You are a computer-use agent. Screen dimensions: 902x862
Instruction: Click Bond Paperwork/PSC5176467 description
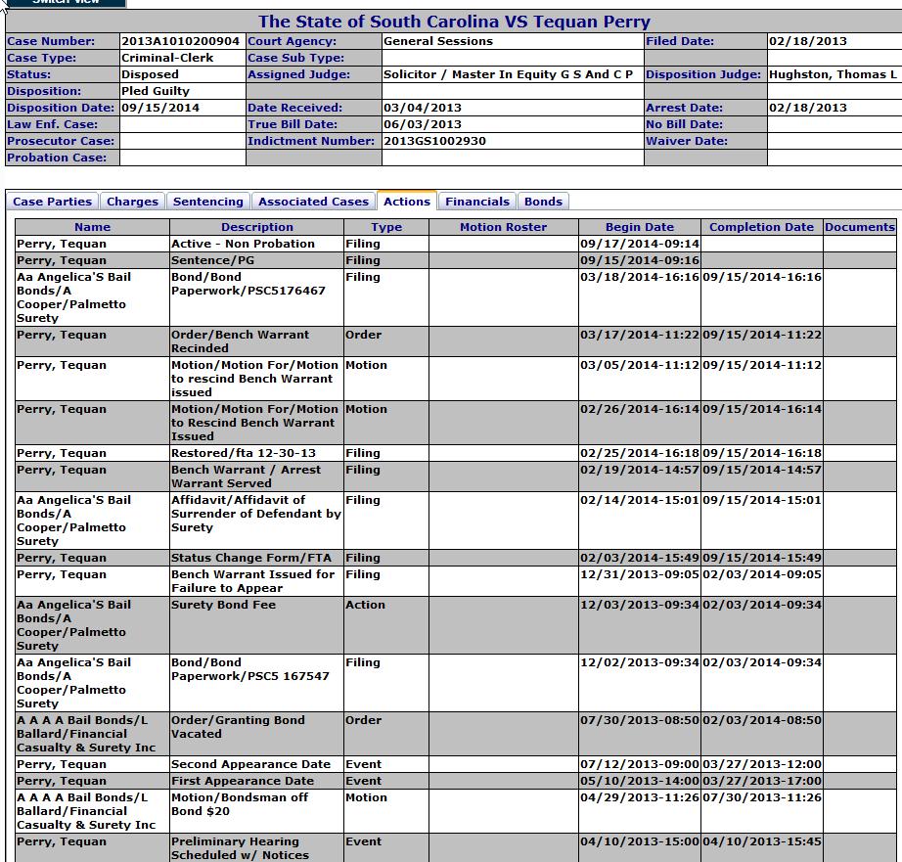248,284
